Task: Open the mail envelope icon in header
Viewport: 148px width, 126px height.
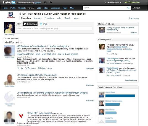Action: [45, 2]
